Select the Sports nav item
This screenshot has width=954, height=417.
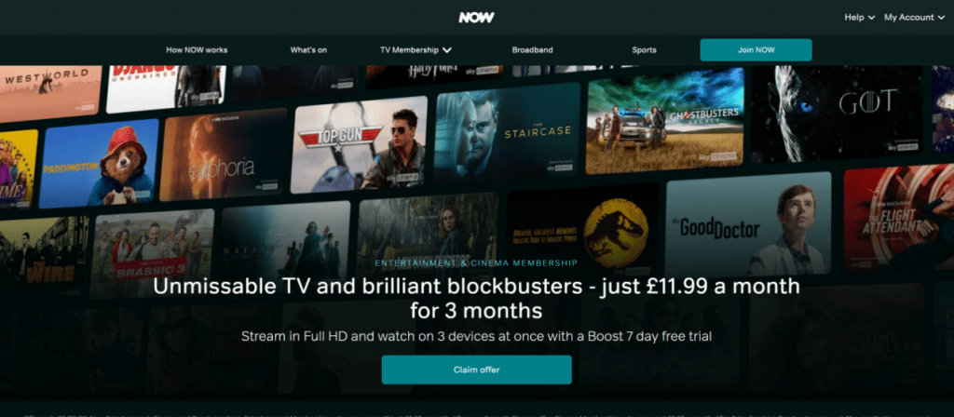click(644, 50)
